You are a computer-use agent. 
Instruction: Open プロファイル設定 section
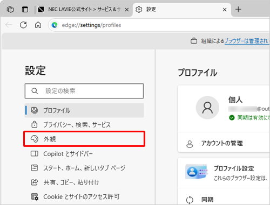click(224, 173)
